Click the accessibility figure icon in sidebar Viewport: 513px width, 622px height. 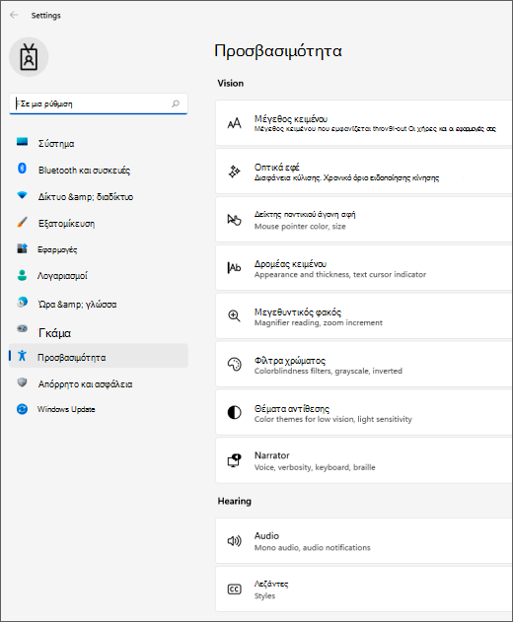23,356
